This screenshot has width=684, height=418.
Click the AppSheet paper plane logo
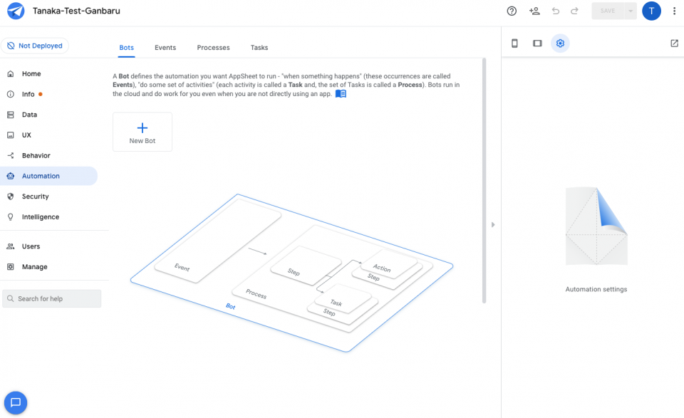pos(16,11)
